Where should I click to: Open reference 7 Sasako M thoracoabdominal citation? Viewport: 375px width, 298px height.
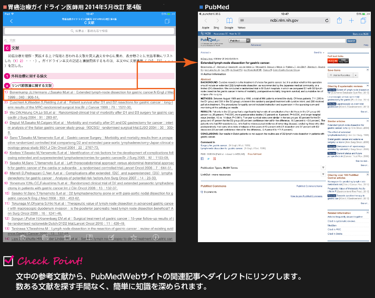tap(89, 165)
